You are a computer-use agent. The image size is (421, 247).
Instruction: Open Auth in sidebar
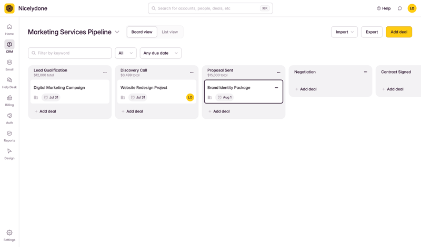pos(9,118)
